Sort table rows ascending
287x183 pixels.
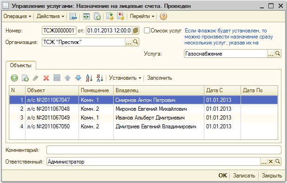(x=89, y=78)
